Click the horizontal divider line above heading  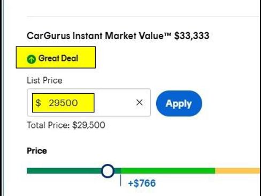[143, 17]
